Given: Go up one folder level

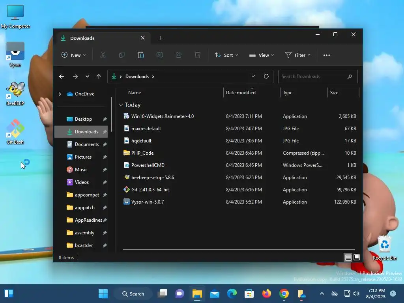Looking at the screenshot, I should click(99, 77).
